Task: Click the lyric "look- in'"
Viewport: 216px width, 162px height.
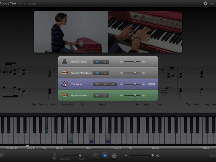Action: (x=68, y=104)
